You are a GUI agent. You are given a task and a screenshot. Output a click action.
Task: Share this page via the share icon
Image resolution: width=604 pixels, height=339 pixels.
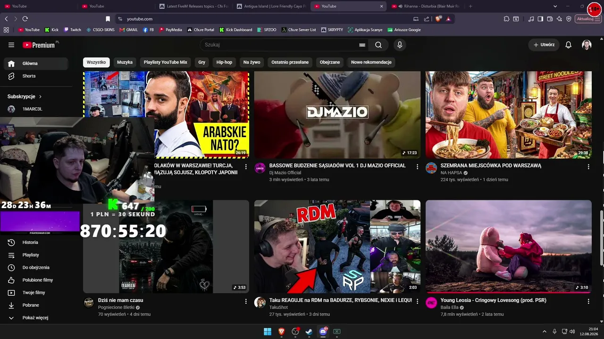(x=427, y=19)
